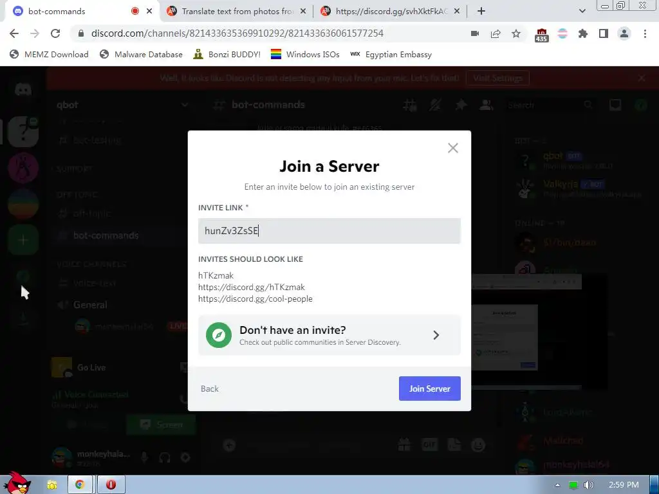Screen dimensions: 659x494
Task: Open Bonzi BUDDY! bookmark
Action: [x=227, y=54]
